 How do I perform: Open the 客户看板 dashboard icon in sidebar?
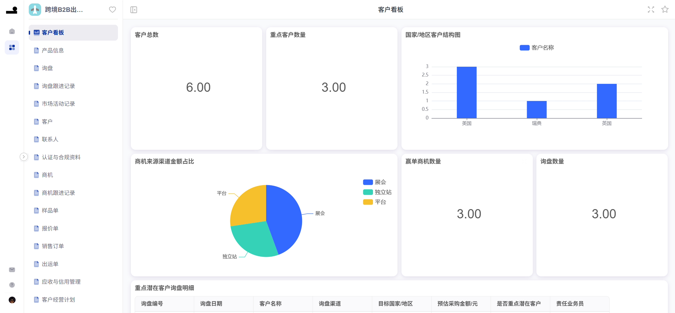(x=36, y=32)
